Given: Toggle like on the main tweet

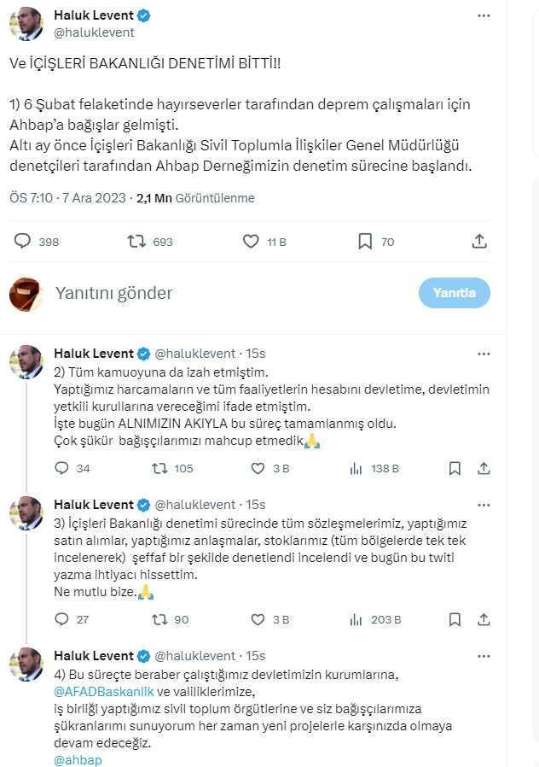Looking at the screenshot, I should pyautogui.click(x=250, y=241).
